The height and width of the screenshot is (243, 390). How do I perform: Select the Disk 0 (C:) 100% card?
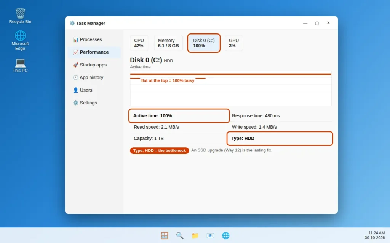pos(204,43)
